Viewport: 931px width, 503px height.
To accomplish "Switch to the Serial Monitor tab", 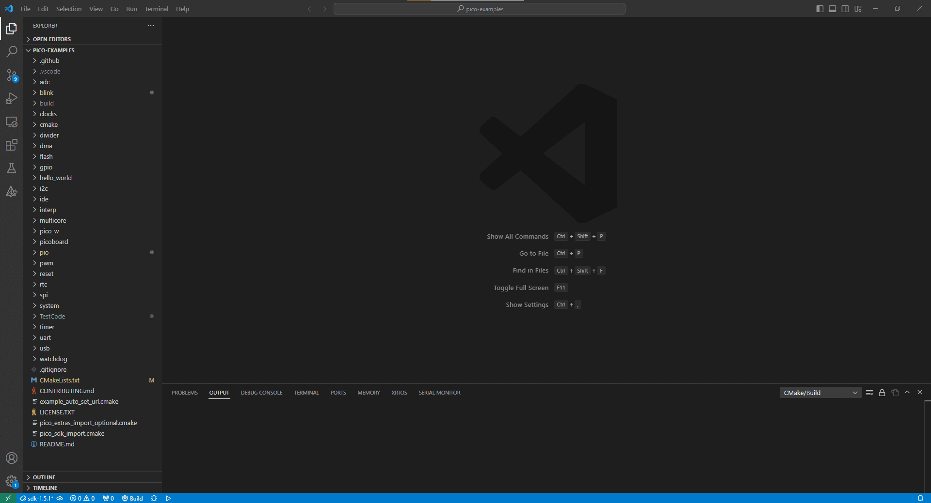I will click(x=440, y=393).
